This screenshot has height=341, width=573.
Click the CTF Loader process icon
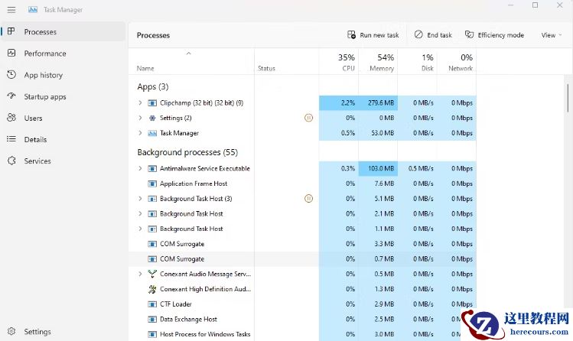tap(152, 304)
